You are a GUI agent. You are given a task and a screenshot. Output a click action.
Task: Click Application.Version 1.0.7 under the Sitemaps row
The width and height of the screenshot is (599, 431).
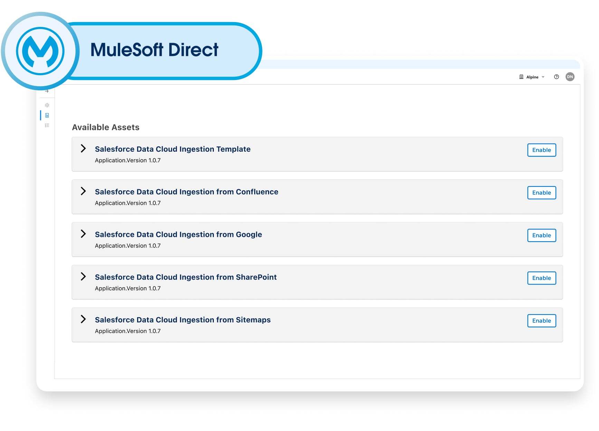(128, 331)
